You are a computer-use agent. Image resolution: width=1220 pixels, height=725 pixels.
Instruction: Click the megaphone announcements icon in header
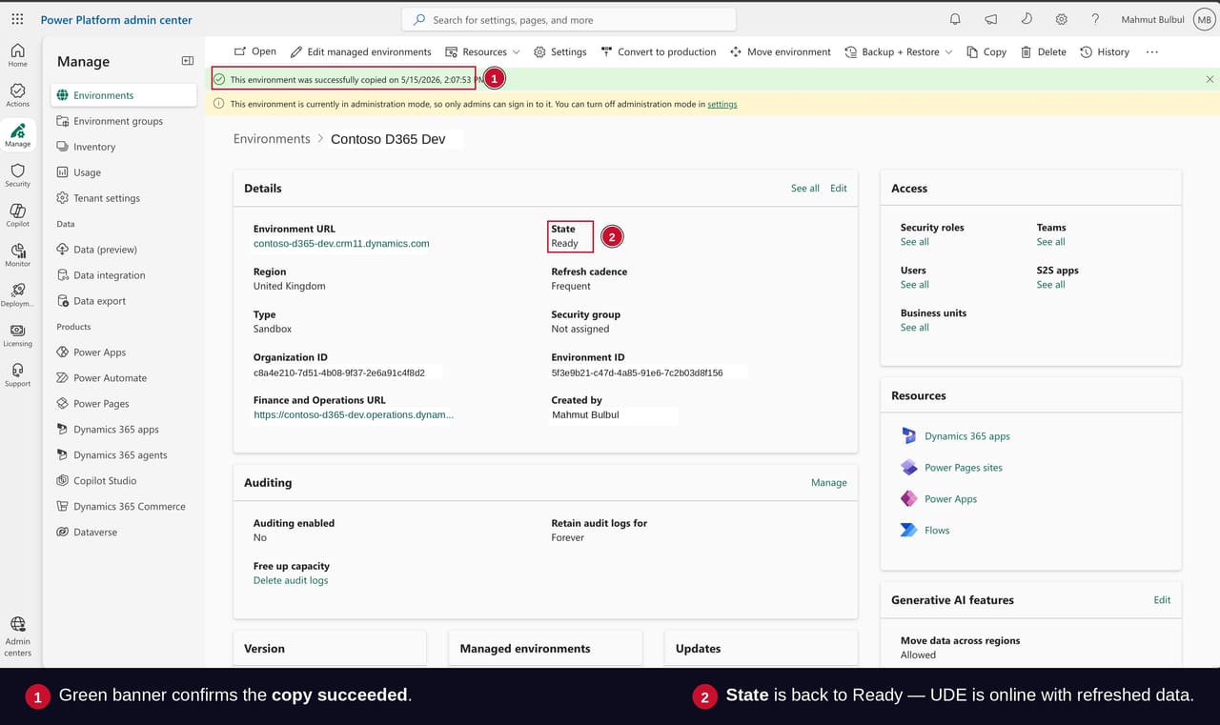tap(990, 19)
